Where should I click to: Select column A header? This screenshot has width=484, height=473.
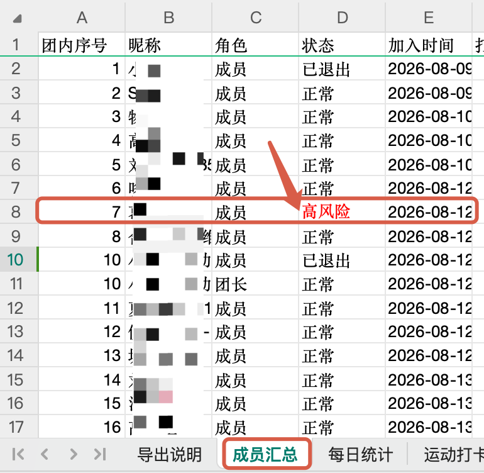click(x=82, y=18)
